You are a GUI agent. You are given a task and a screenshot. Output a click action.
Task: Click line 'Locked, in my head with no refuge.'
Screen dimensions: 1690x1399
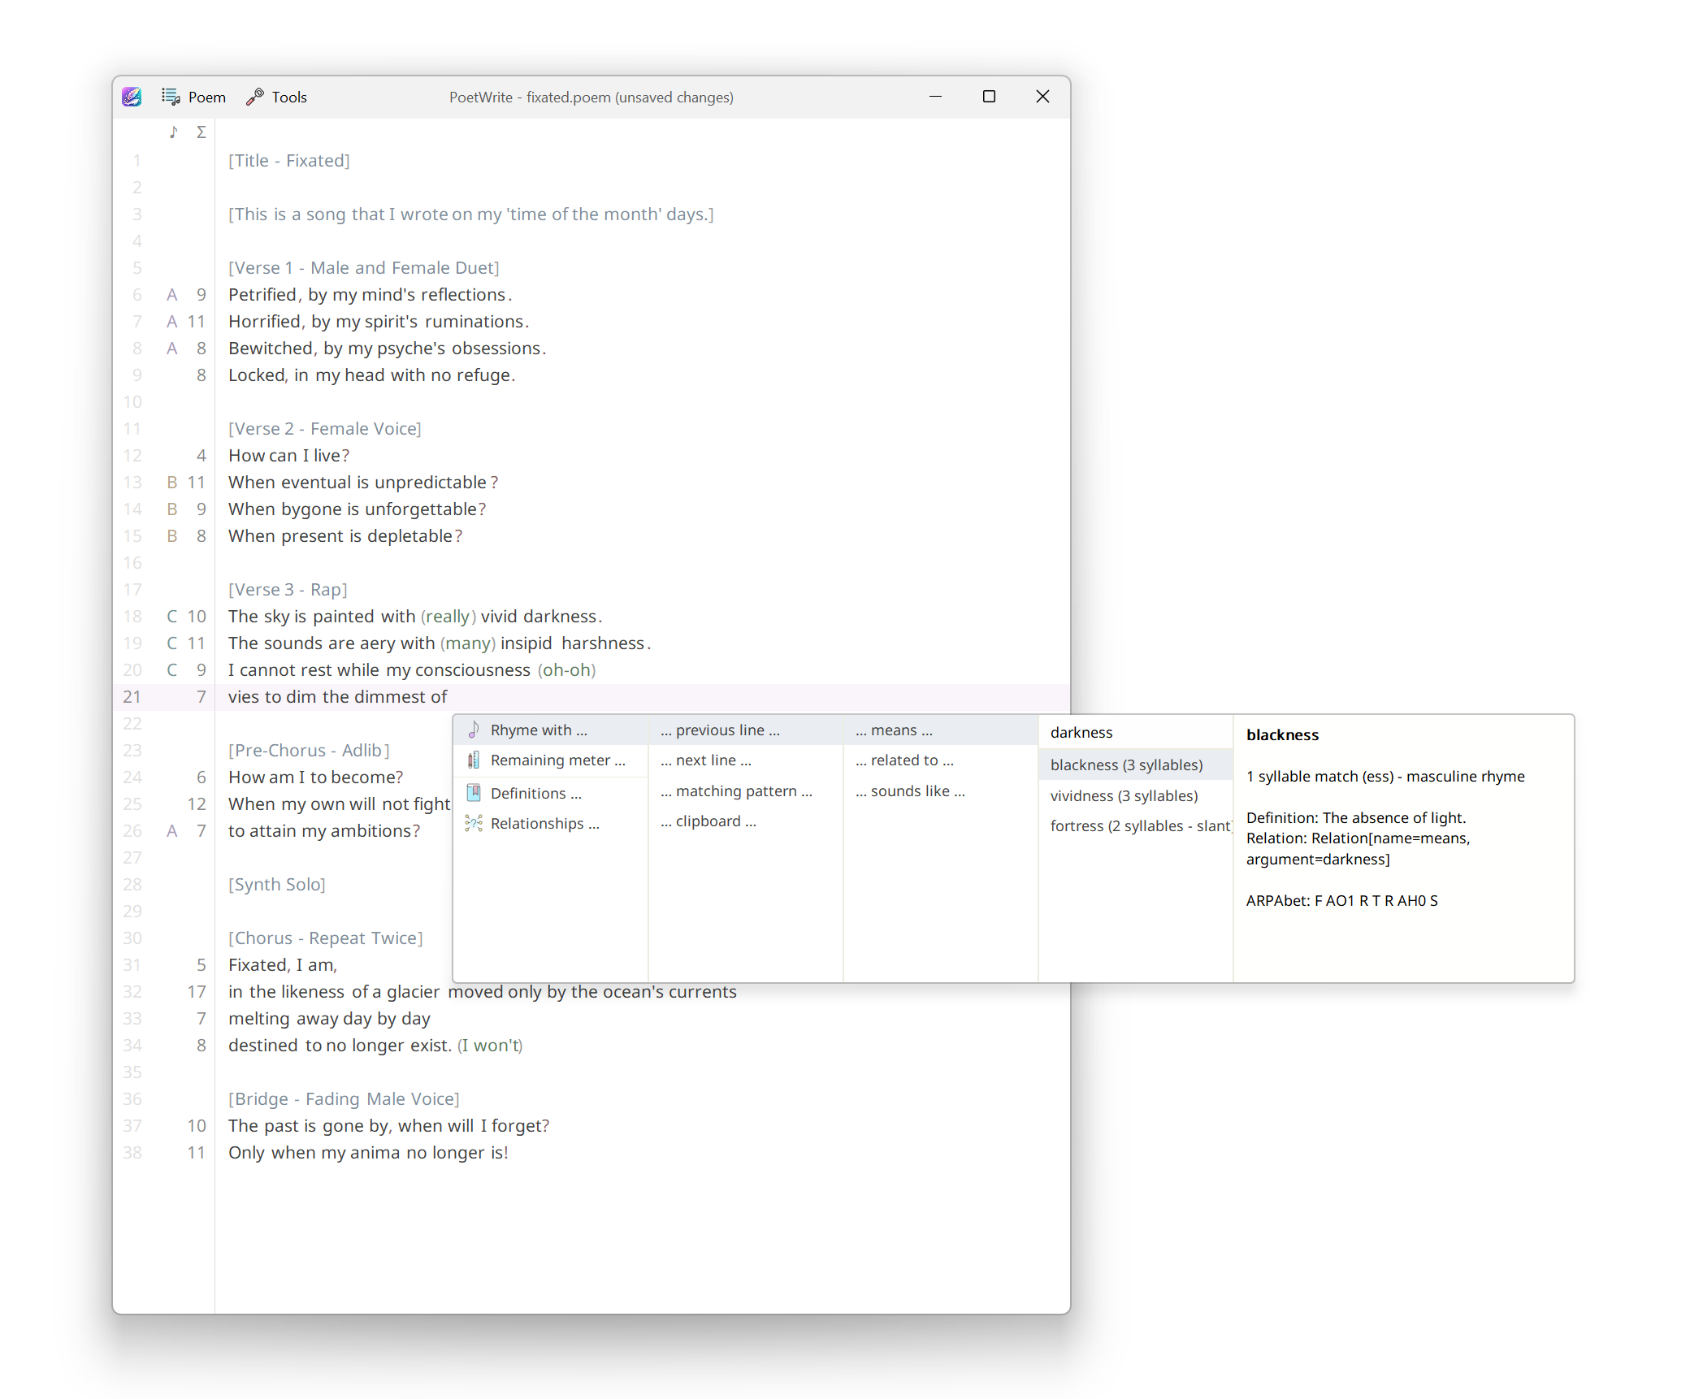pyautogui.click(x=372, y=375)
